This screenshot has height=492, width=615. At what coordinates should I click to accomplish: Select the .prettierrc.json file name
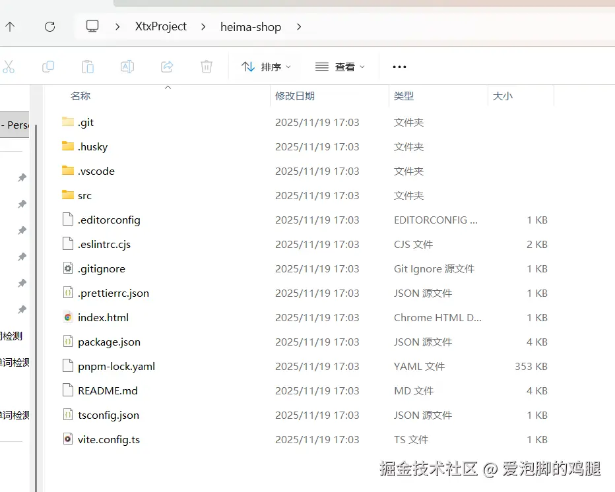[x=113, y=293]
